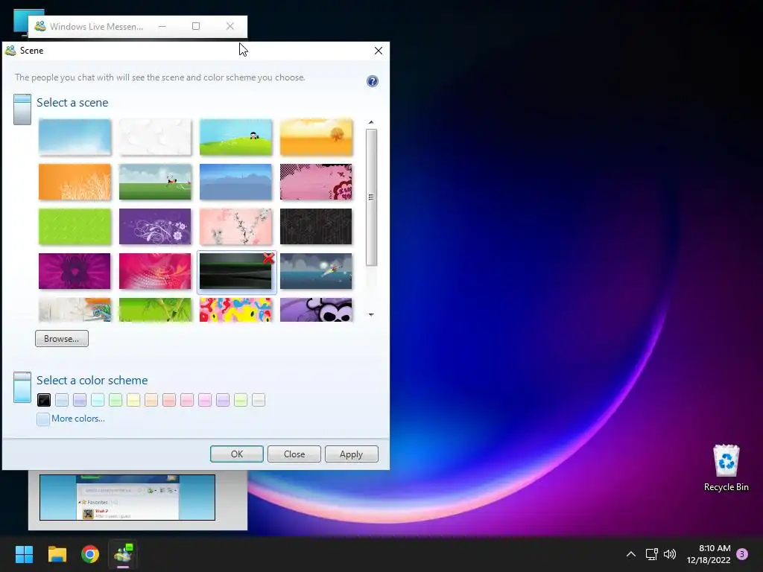
Task: Maximize the Windows Live Messenger window
Action: (x=196, y=26)
